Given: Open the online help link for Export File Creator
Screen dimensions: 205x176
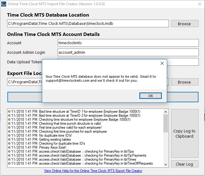Looking at the screenshot, I should pos(93,171).
